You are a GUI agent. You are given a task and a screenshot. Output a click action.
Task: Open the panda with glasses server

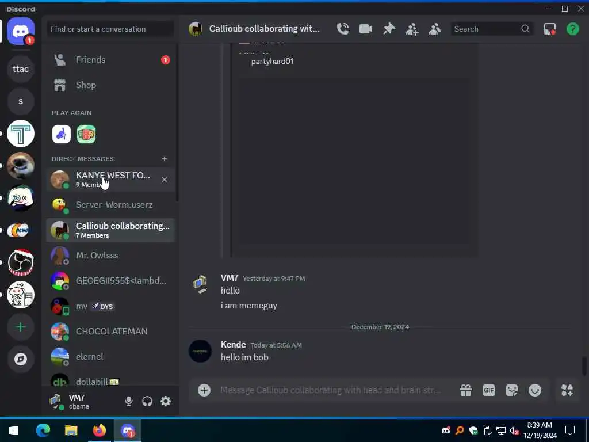point(21,198)
